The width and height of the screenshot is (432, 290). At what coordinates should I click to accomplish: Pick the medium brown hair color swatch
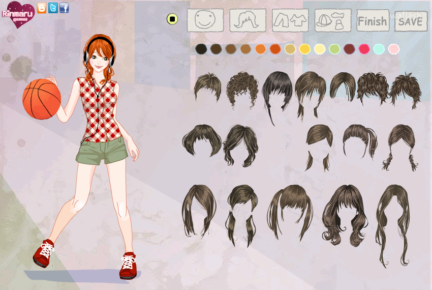[231, 49]
